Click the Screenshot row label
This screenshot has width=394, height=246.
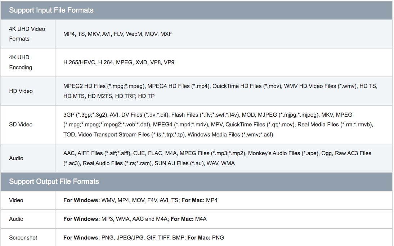coord(23,238)
